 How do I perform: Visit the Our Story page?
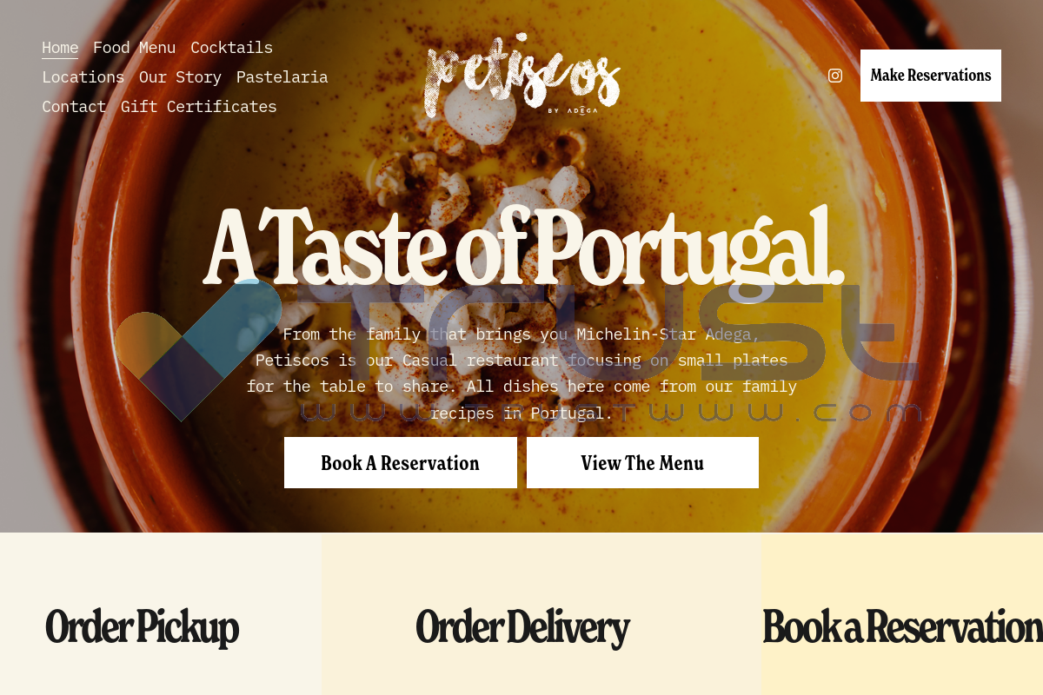click(181, 77)
